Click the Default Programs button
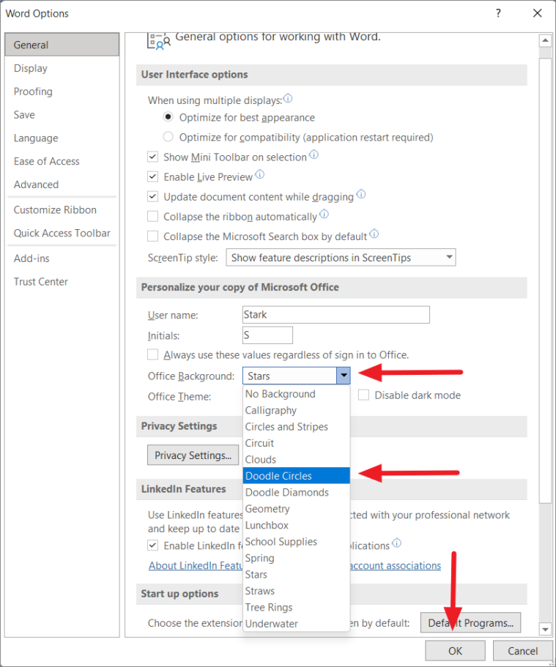556x667 pixels. (470, 622)
